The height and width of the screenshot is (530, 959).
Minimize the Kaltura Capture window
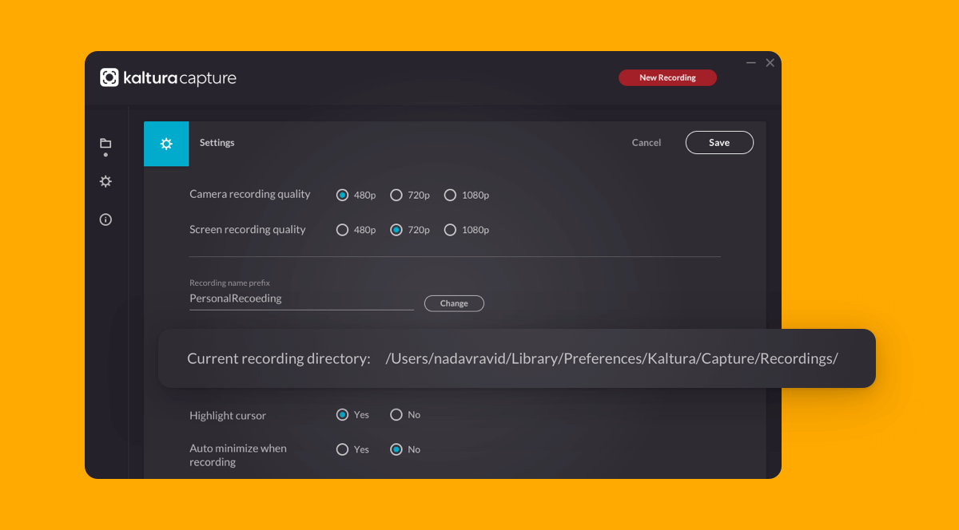point(751,62)
